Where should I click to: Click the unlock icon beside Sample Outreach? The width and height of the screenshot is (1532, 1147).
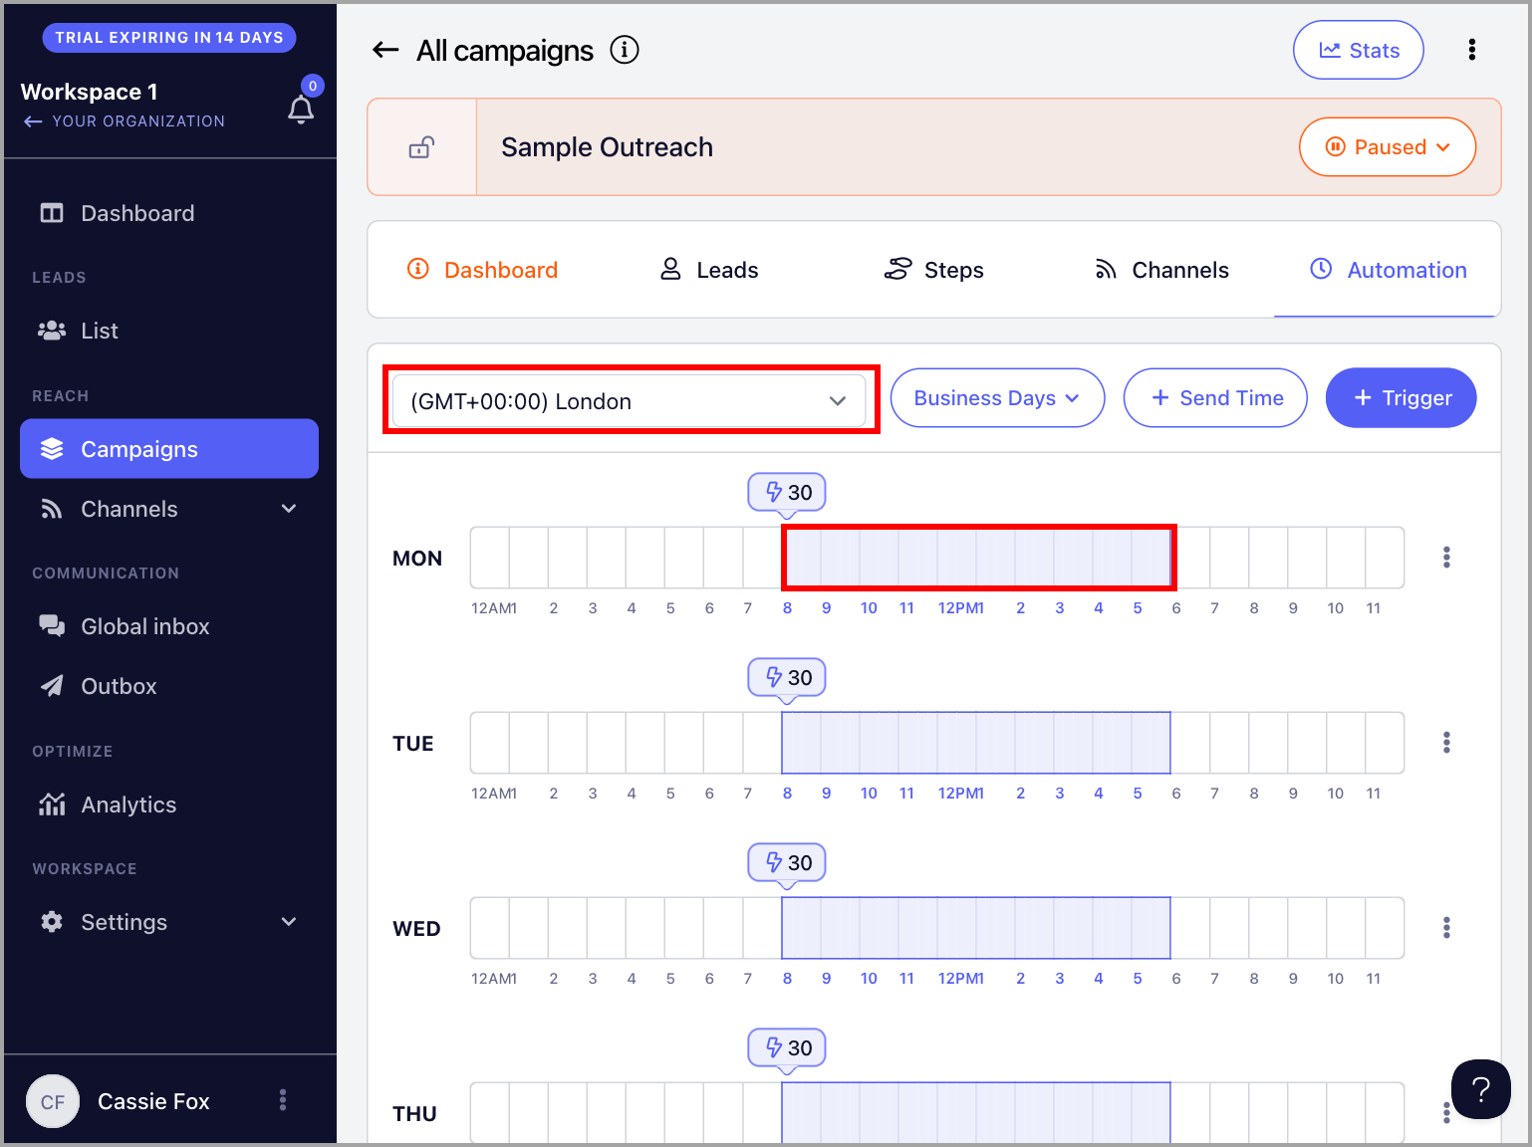tap(421, 147)
